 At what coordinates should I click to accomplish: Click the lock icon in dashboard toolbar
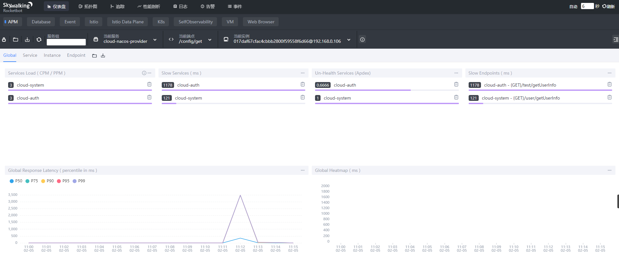click(4, 40)
